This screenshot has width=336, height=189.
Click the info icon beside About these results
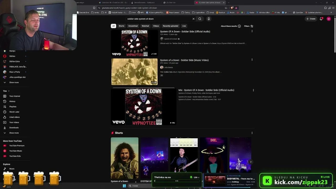point(239,26)
